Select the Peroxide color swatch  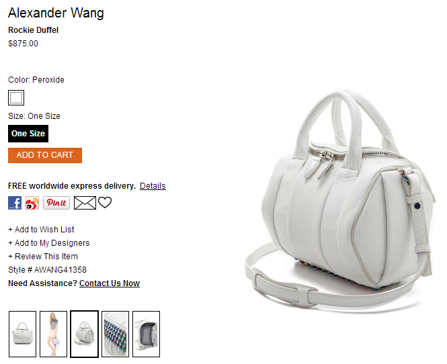16,97
